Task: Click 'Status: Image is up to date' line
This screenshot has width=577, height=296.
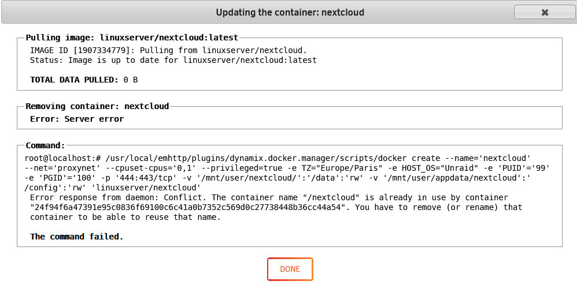Action: coord(173,60)
